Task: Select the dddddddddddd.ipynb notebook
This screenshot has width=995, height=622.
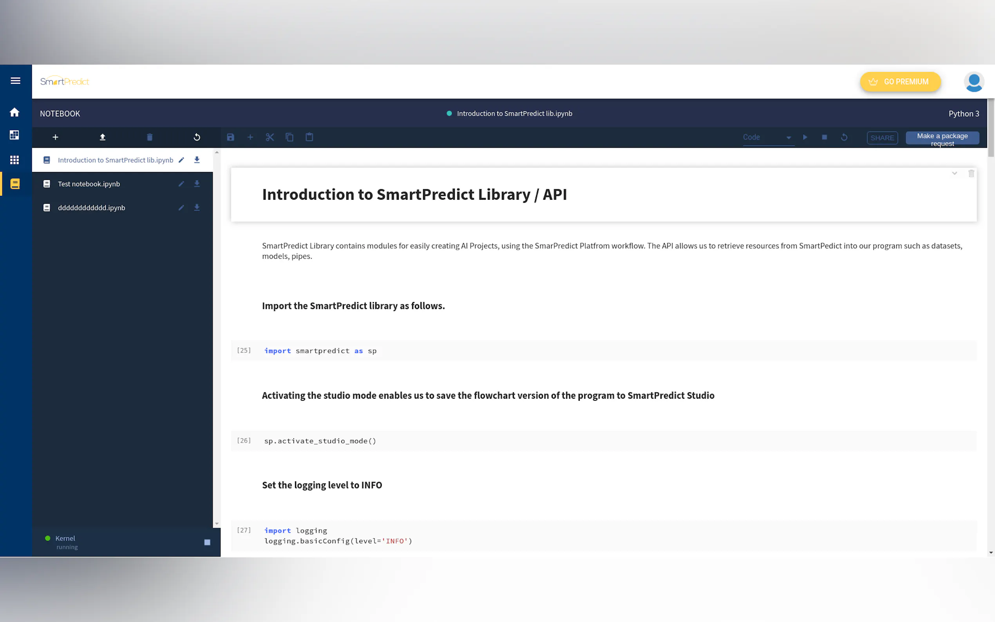Action: pyautogui.click(x=91, y=208)
